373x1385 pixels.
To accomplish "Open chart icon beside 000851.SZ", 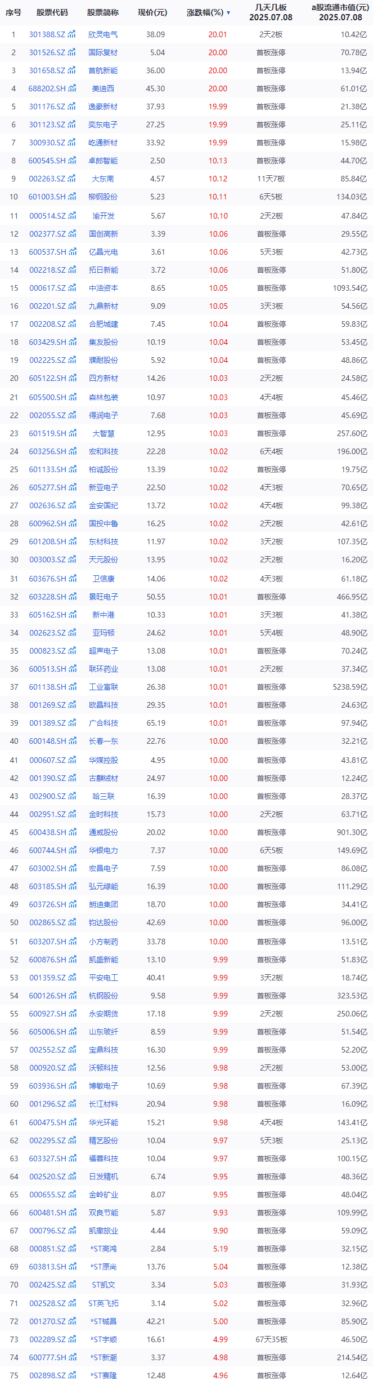I will [72, 1249].
